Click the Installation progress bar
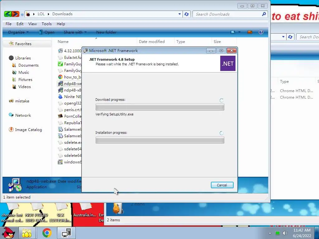Screen dimensions: 319x239 point(160,140)
